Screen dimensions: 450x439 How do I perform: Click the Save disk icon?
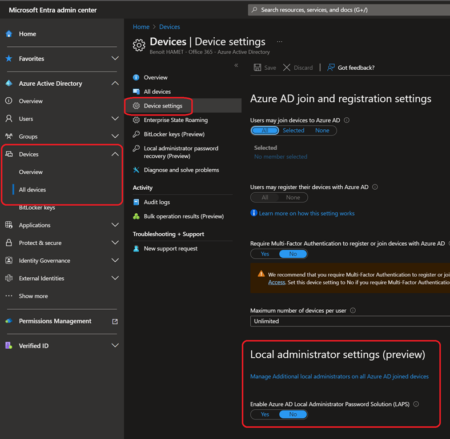point(258,67)
